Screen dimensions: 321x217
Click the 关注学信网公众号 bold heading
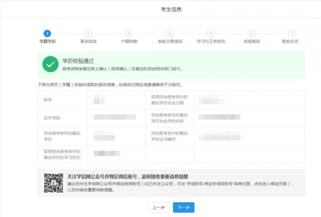(x=128, y=176)
